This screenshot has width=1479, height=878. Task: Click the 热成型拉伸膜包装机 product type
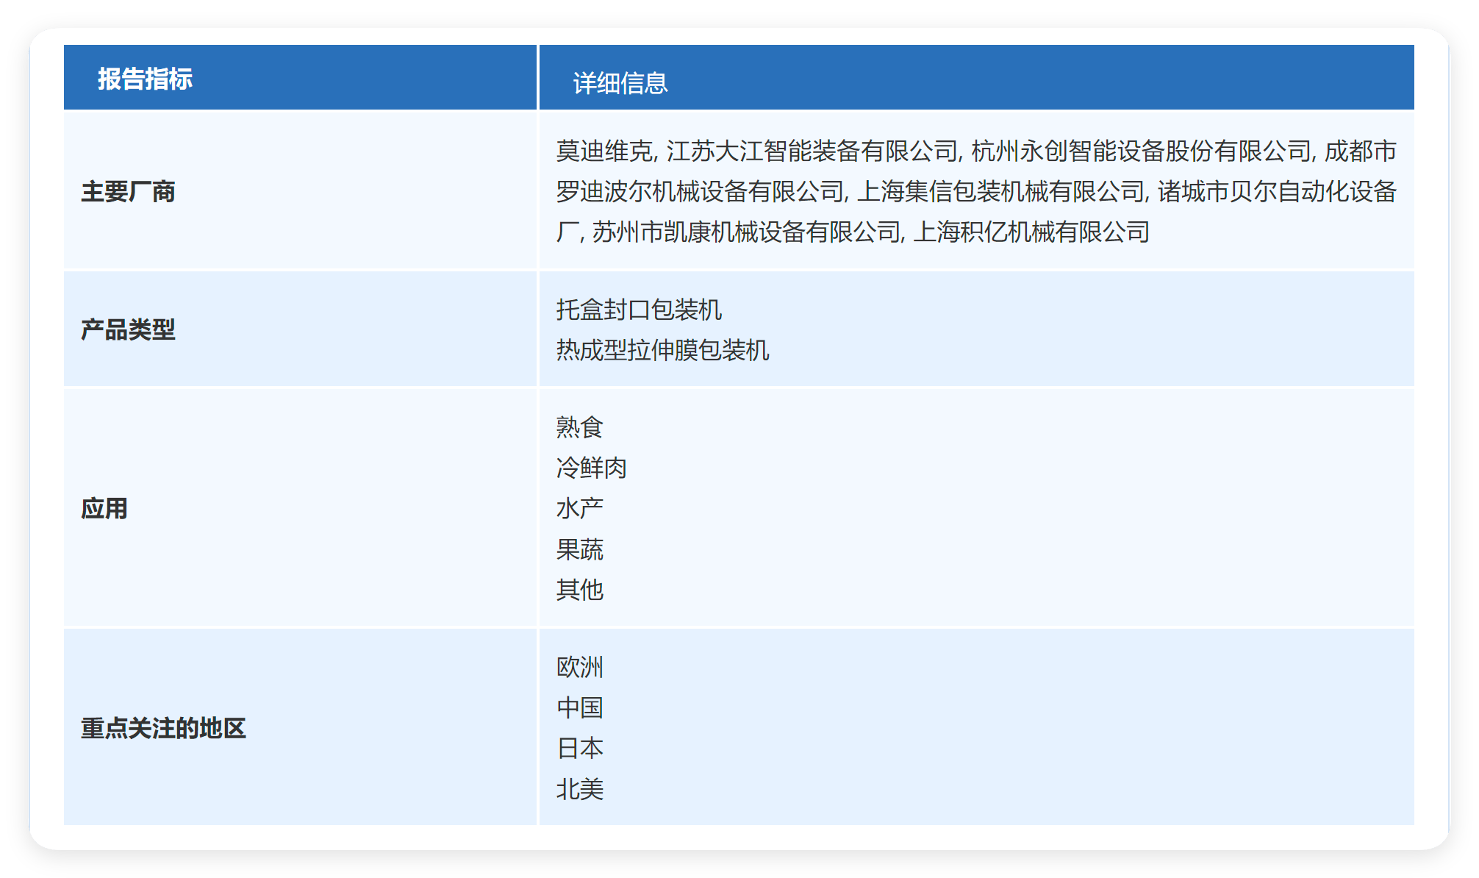coord(662,350)
